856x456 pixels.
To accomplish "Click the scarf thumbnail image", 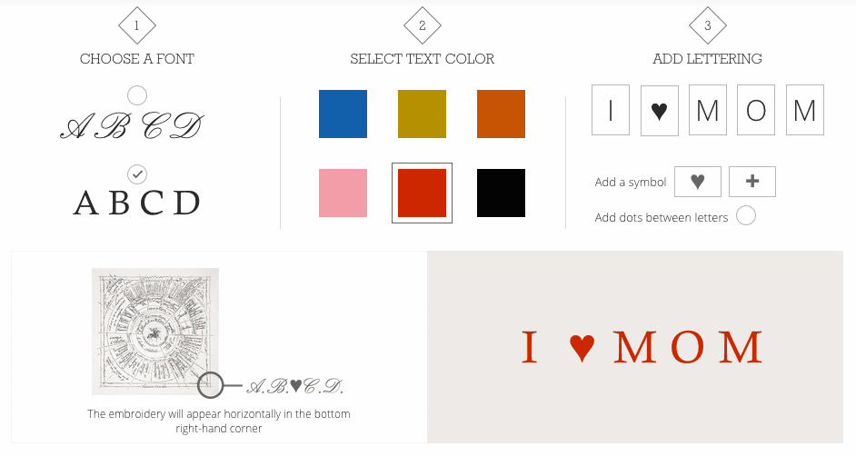I will (x=155, y=331).
